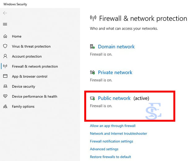Click Restore firewalls to default

111,157
